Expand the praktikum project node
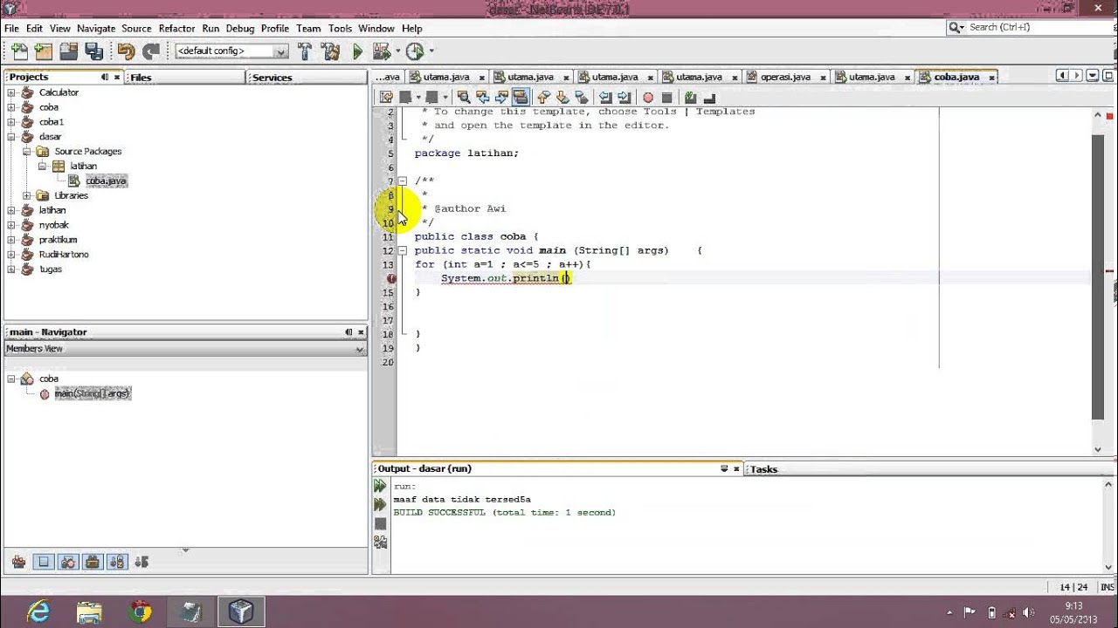Image resolution: width=1118 pixels, height=628 pixels. pos(11,240)
